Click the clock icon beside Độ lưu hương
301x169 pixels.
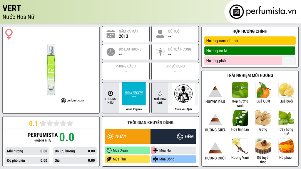click(111, 52)
